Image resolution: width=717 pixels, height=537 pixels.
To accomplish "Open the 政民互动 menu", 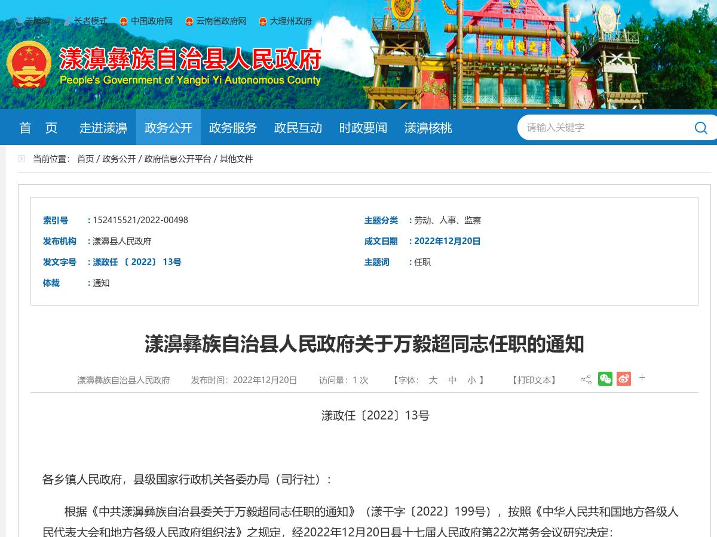I will click(298, 127).
